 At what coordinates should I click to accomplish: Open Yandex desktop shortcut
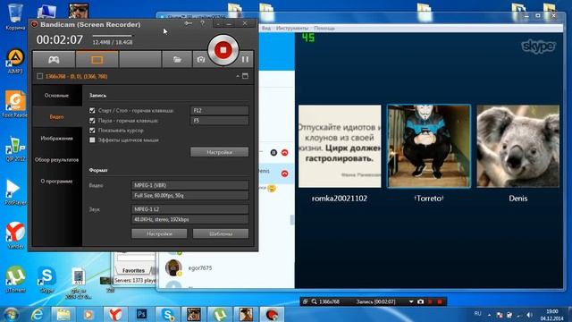click(15, 235)
